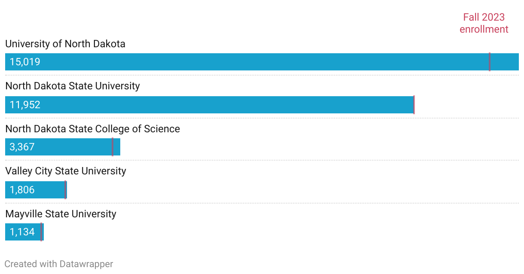Click North Dakota State College of Science label
Viewport: 524px width, 274px height.
(x=92, y=129)
